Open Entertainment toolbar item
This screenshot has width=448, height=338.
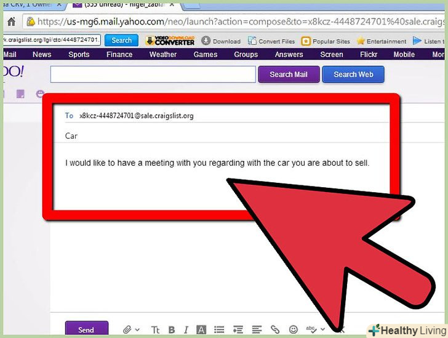click(382, 41)
